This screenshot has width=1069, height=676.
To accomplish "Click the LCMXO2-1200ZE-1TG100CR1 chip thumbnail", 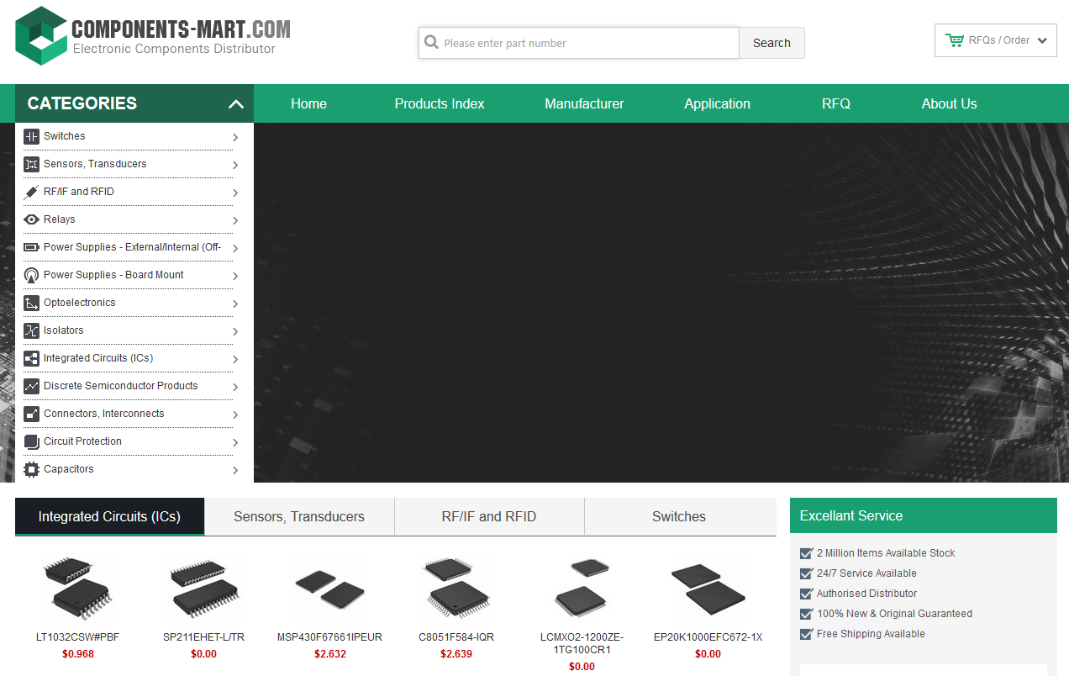I will pyautogui.click(x=582, y=589).
